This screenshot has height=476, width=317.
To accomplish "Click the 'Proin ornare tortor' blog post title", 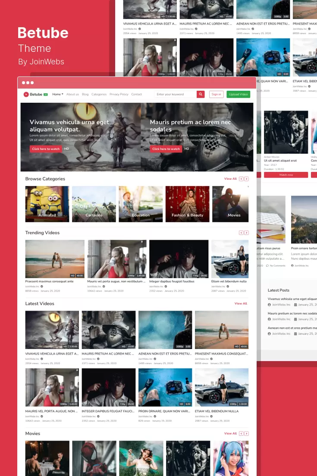I will pyautogui.click(x=304, y=248).
